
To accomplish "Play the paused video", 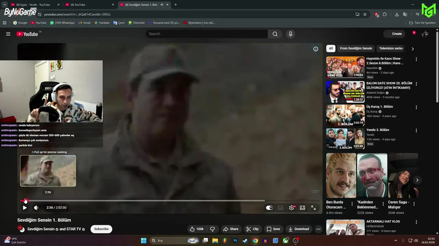I will tap(25, 207).
